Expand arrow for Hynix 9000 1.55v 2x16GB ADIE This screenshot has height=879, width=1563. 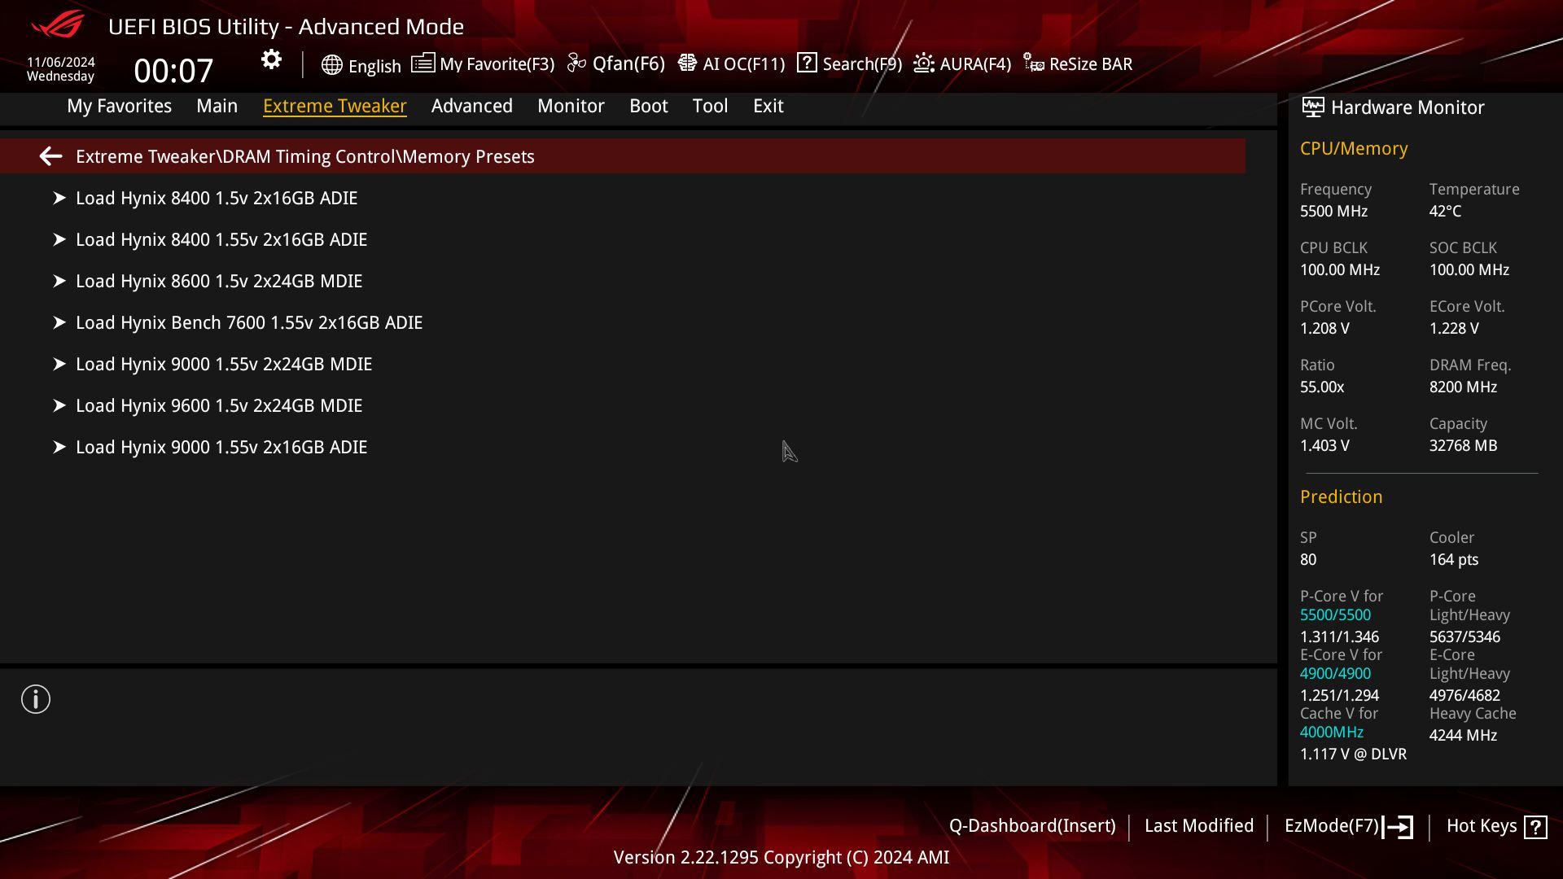[59, 447]
